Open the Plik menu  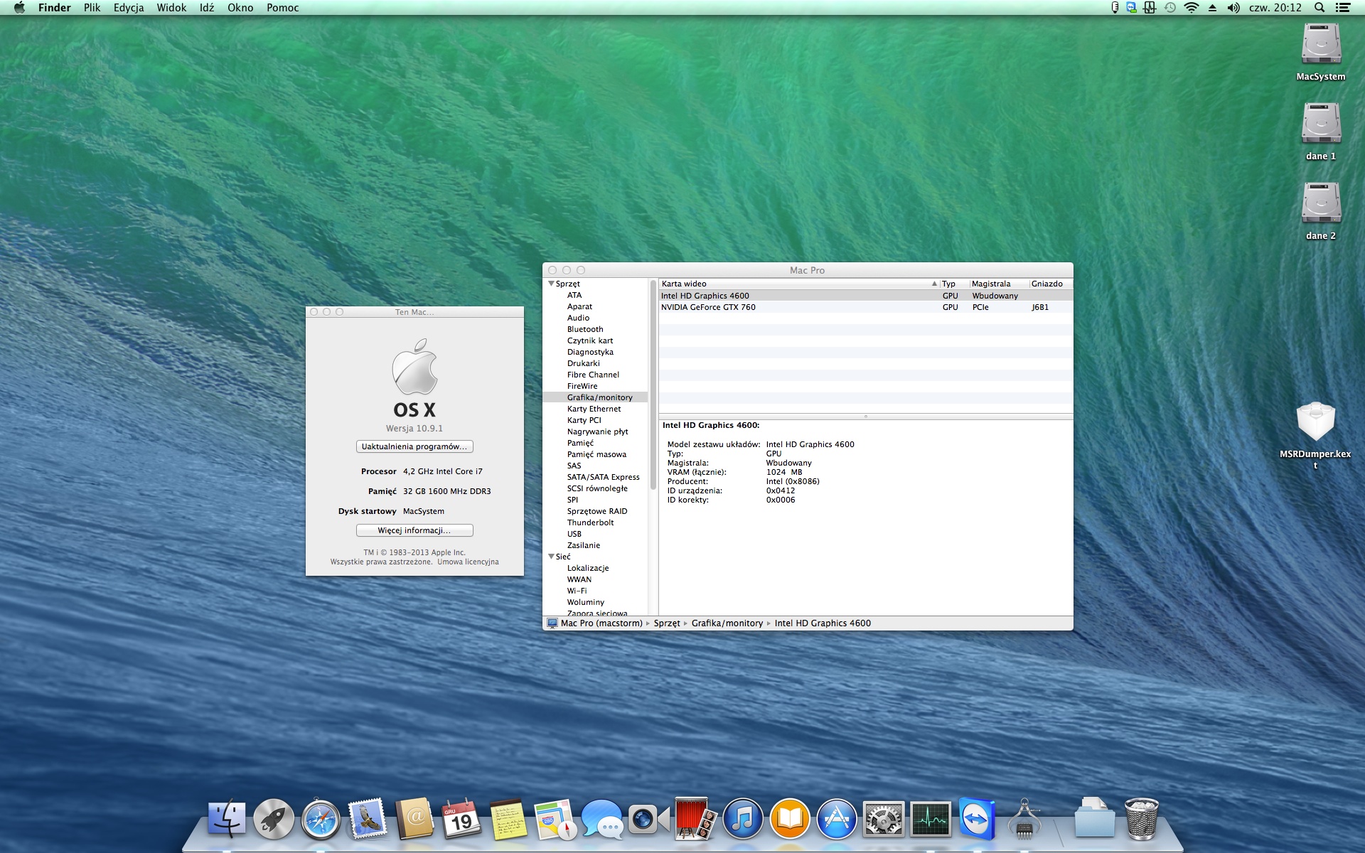point(92,8)
